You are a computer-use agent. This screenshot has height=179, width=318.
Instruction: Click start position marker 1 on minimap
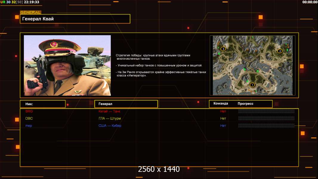(252, 85)
